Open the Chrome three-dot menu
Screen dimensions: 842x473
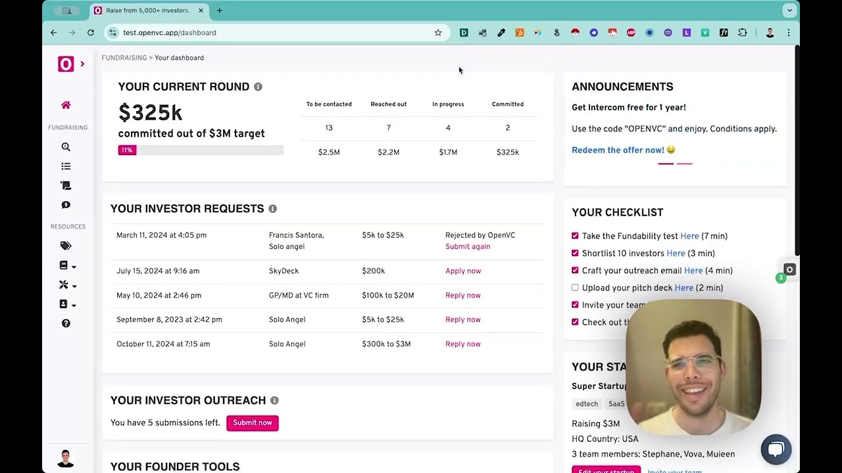[x=789, y=33]
